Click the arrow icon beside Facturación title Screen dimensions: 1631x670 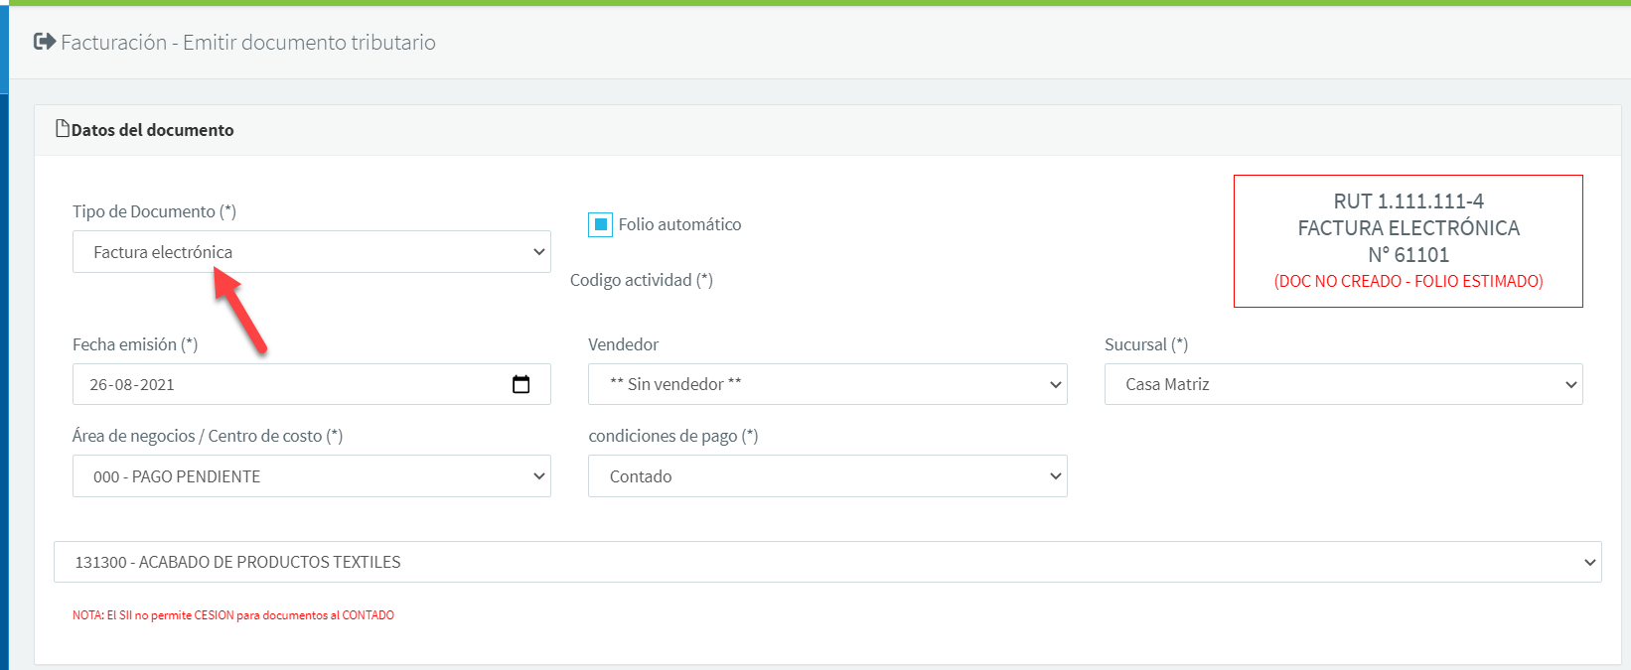click(x=44, y=42)
